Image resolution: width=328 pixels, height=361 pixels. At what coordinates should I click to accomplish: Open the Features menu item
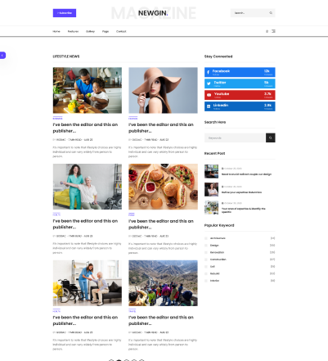[73, 31]
